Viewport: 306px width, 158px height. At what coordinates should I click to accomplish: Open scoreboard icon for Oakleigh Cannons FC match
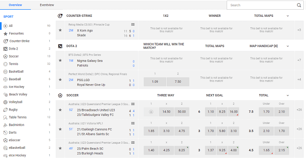click(x=133, y=123)
